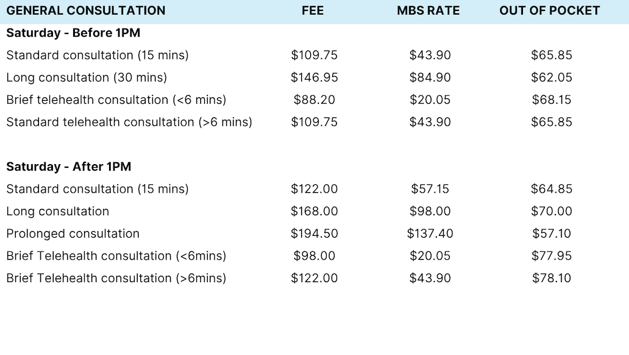Click the $57.10 out of pocket amount

pos(552,233)
